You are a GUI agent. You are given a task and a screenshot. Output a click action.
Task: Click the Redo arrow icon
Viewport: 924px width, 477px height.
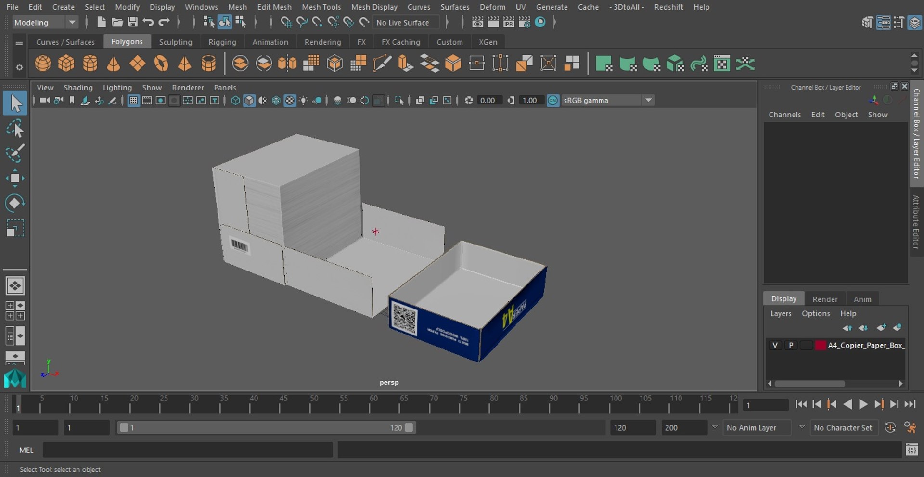pyautogui.click(x=164, y=22)
